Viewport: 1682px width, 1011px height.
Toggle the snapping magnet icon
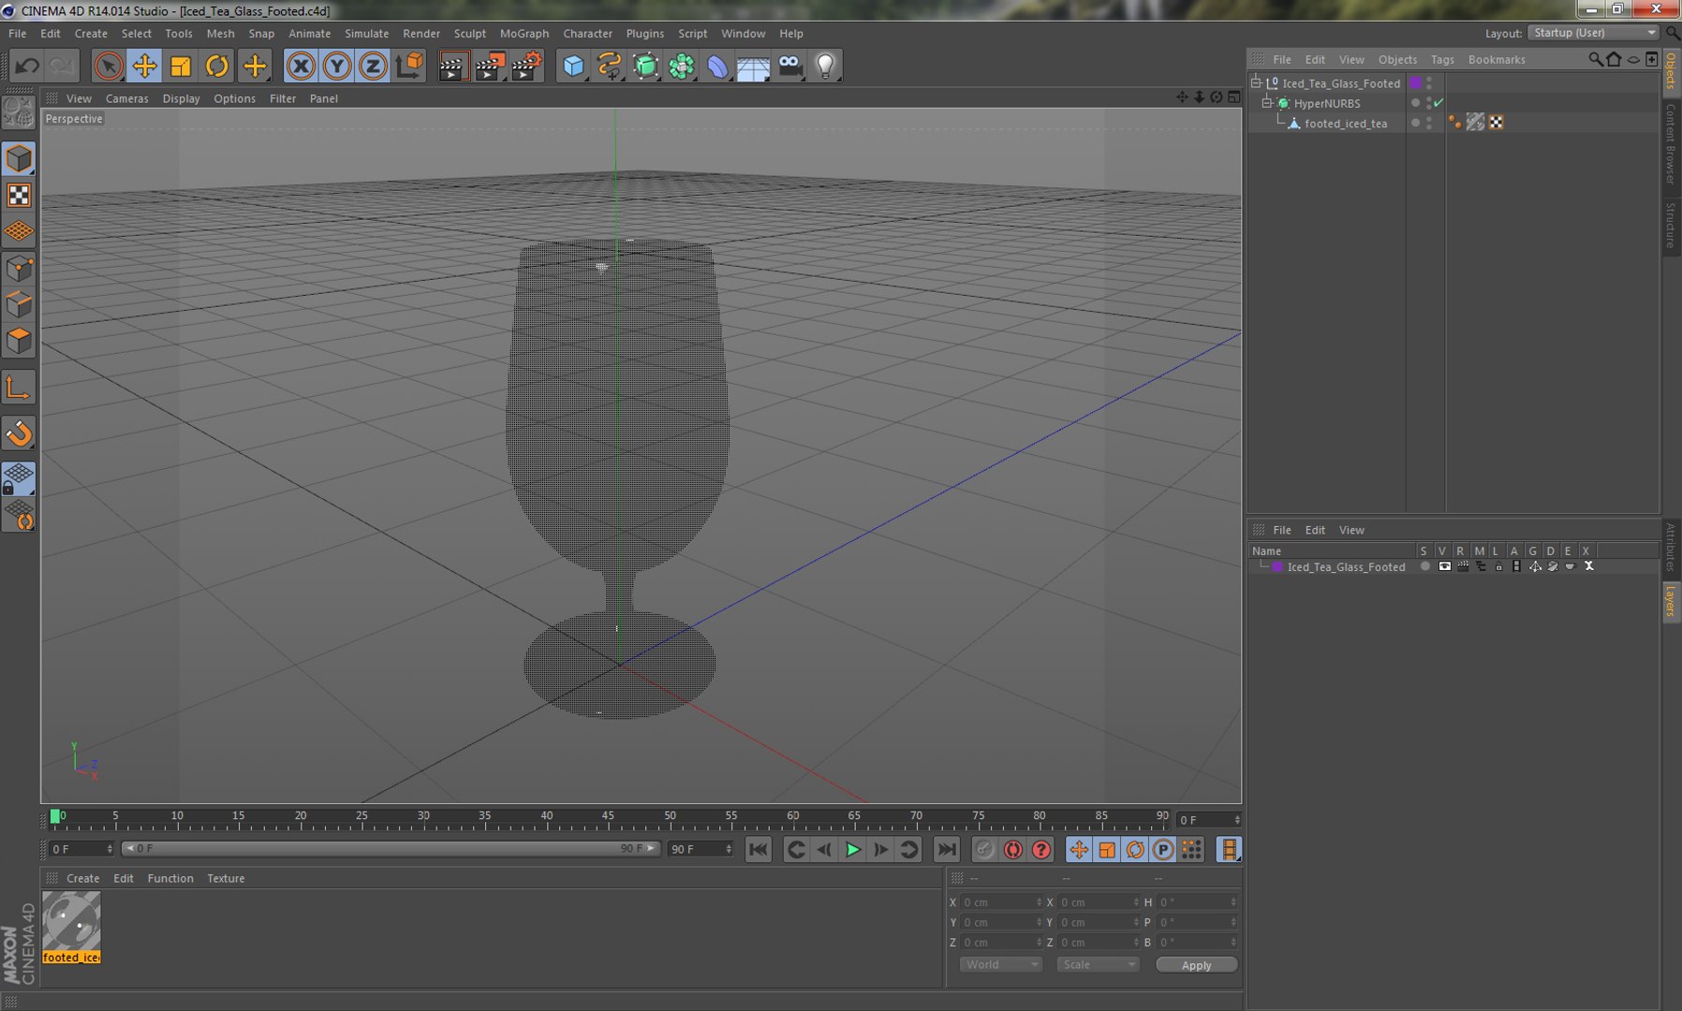19,433
